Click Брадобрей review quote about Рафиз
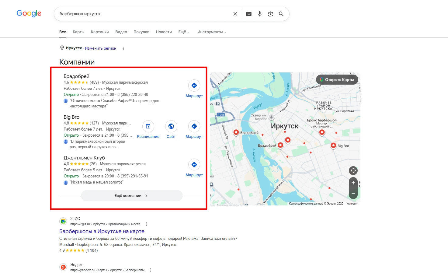Screen dimensions: 448x273 114,103
